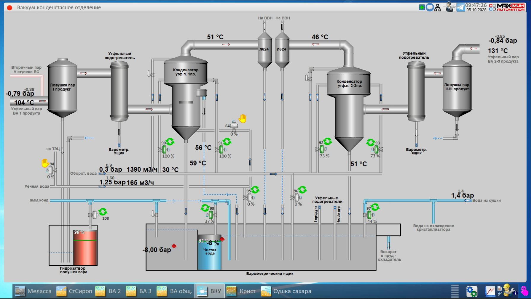Open the network structure diagram icon

pyautogui.click(x=438, y=8)
